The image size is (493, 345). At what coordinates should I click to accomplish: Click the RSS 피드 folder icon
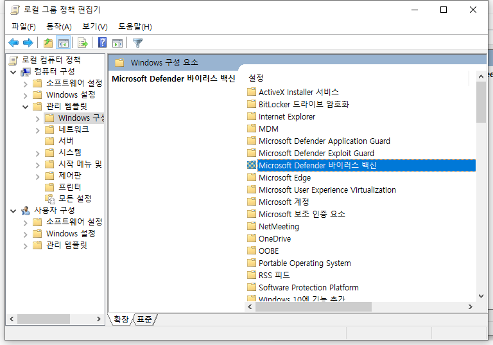point(252,275)
